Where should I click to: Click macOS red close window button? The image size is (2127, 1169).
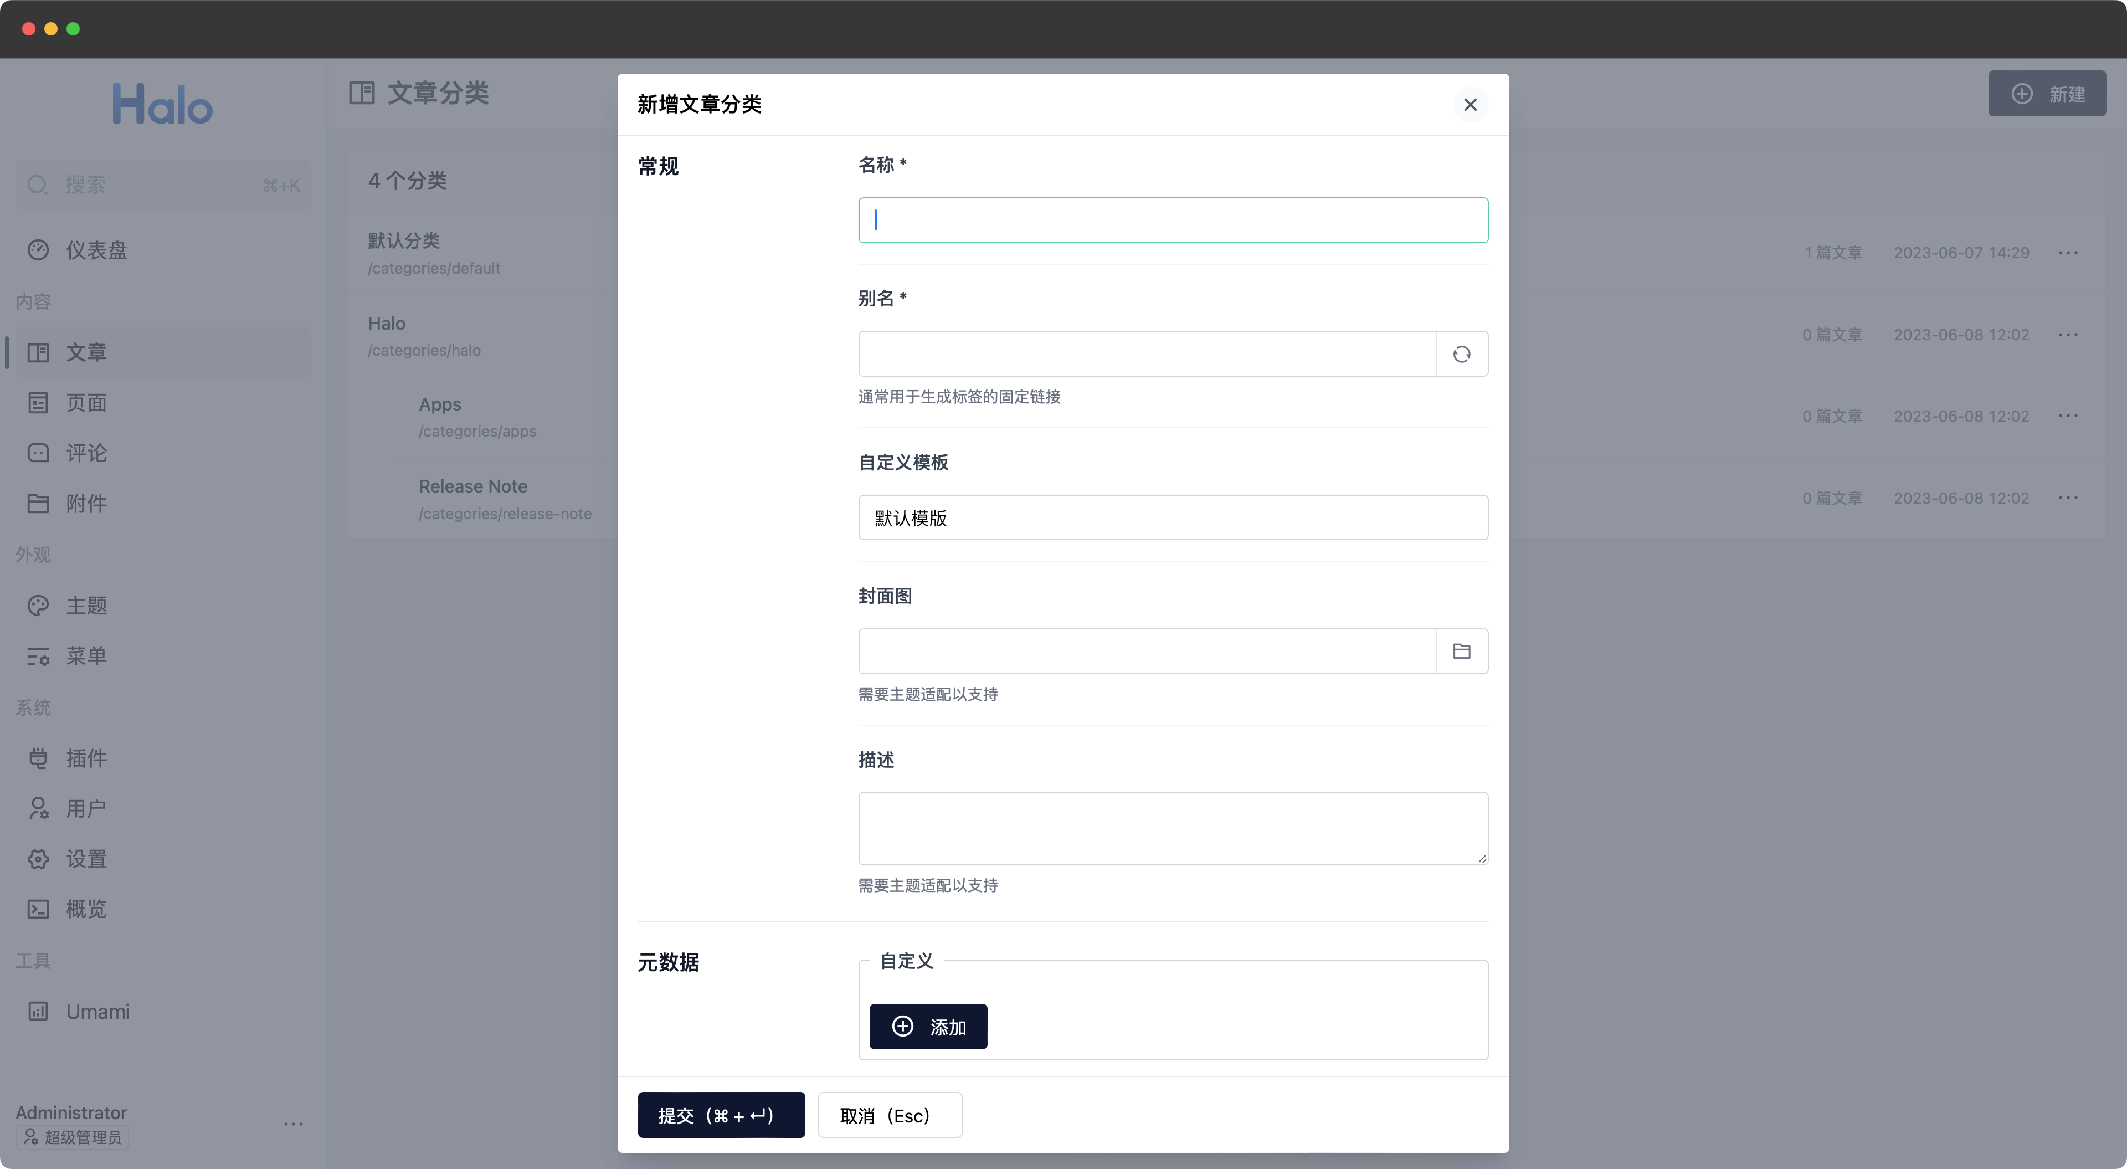pos(28,29)
